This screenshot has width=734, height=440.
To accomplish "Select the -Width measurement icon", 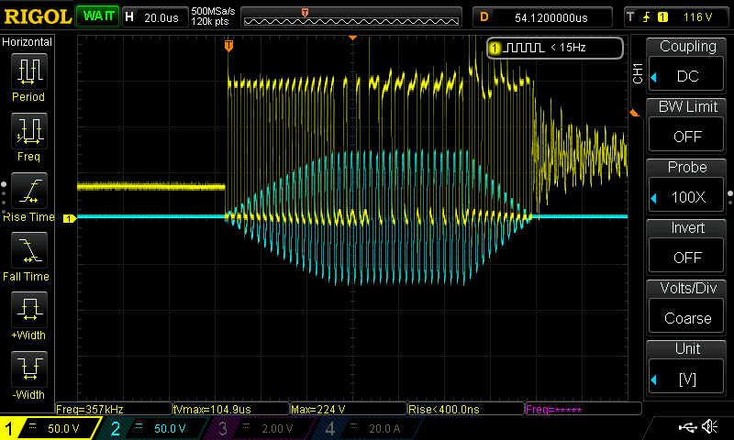I will [28, 371].
